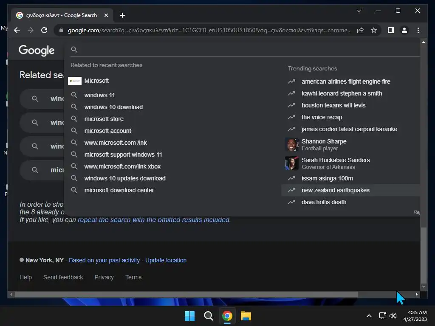Open the Privacy footer link

pos(104,277)
